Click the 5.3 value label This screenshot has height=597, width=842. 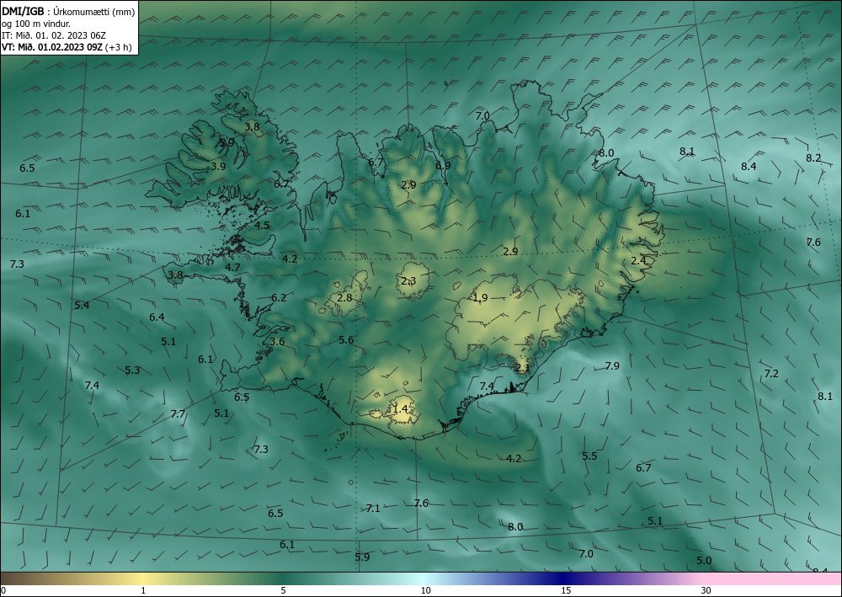[132, 370]
